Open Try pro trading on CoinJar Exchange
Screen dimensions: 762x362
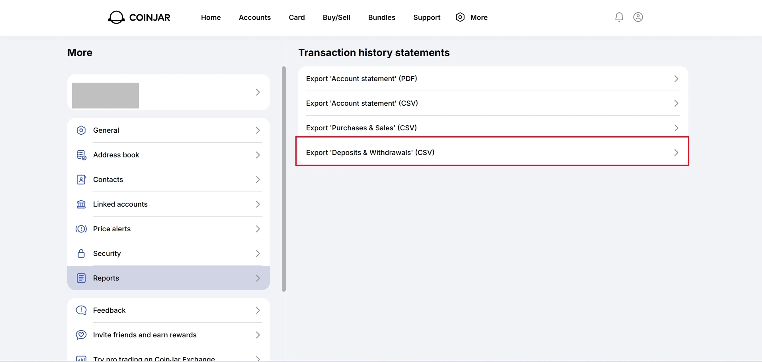pos(154,358)
